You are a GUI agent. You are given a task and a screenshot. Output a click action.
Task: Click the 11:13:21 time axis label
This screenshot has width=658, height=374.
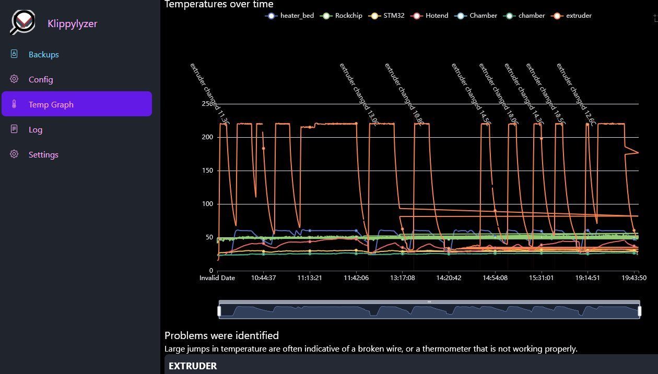pos(310,278)
